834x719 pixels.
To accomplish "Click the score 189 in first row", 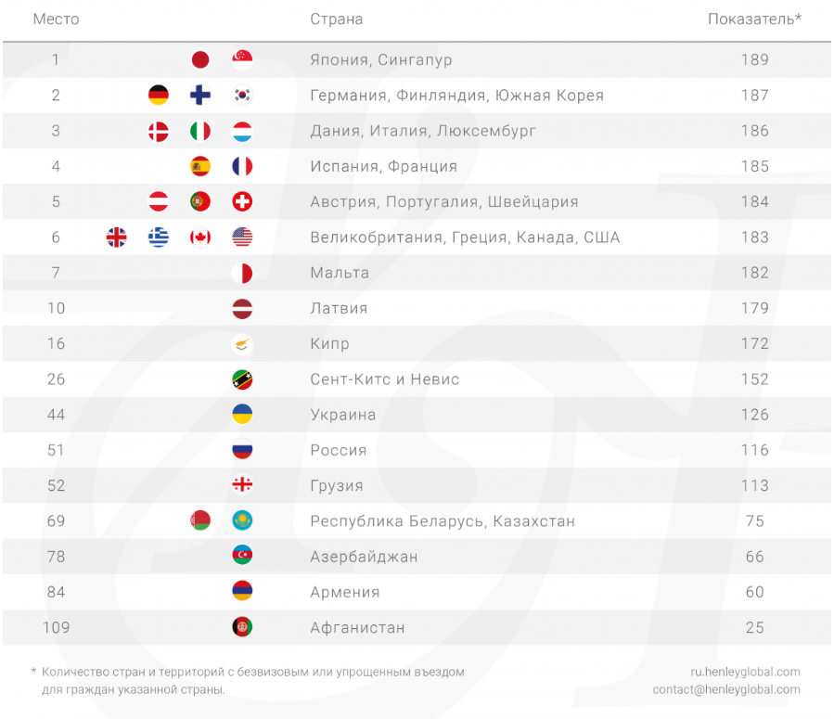I will [755, 60].
